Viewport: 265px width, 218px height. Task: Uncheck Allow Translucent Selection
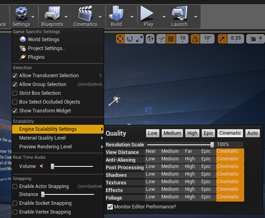(x=15, y=76)
